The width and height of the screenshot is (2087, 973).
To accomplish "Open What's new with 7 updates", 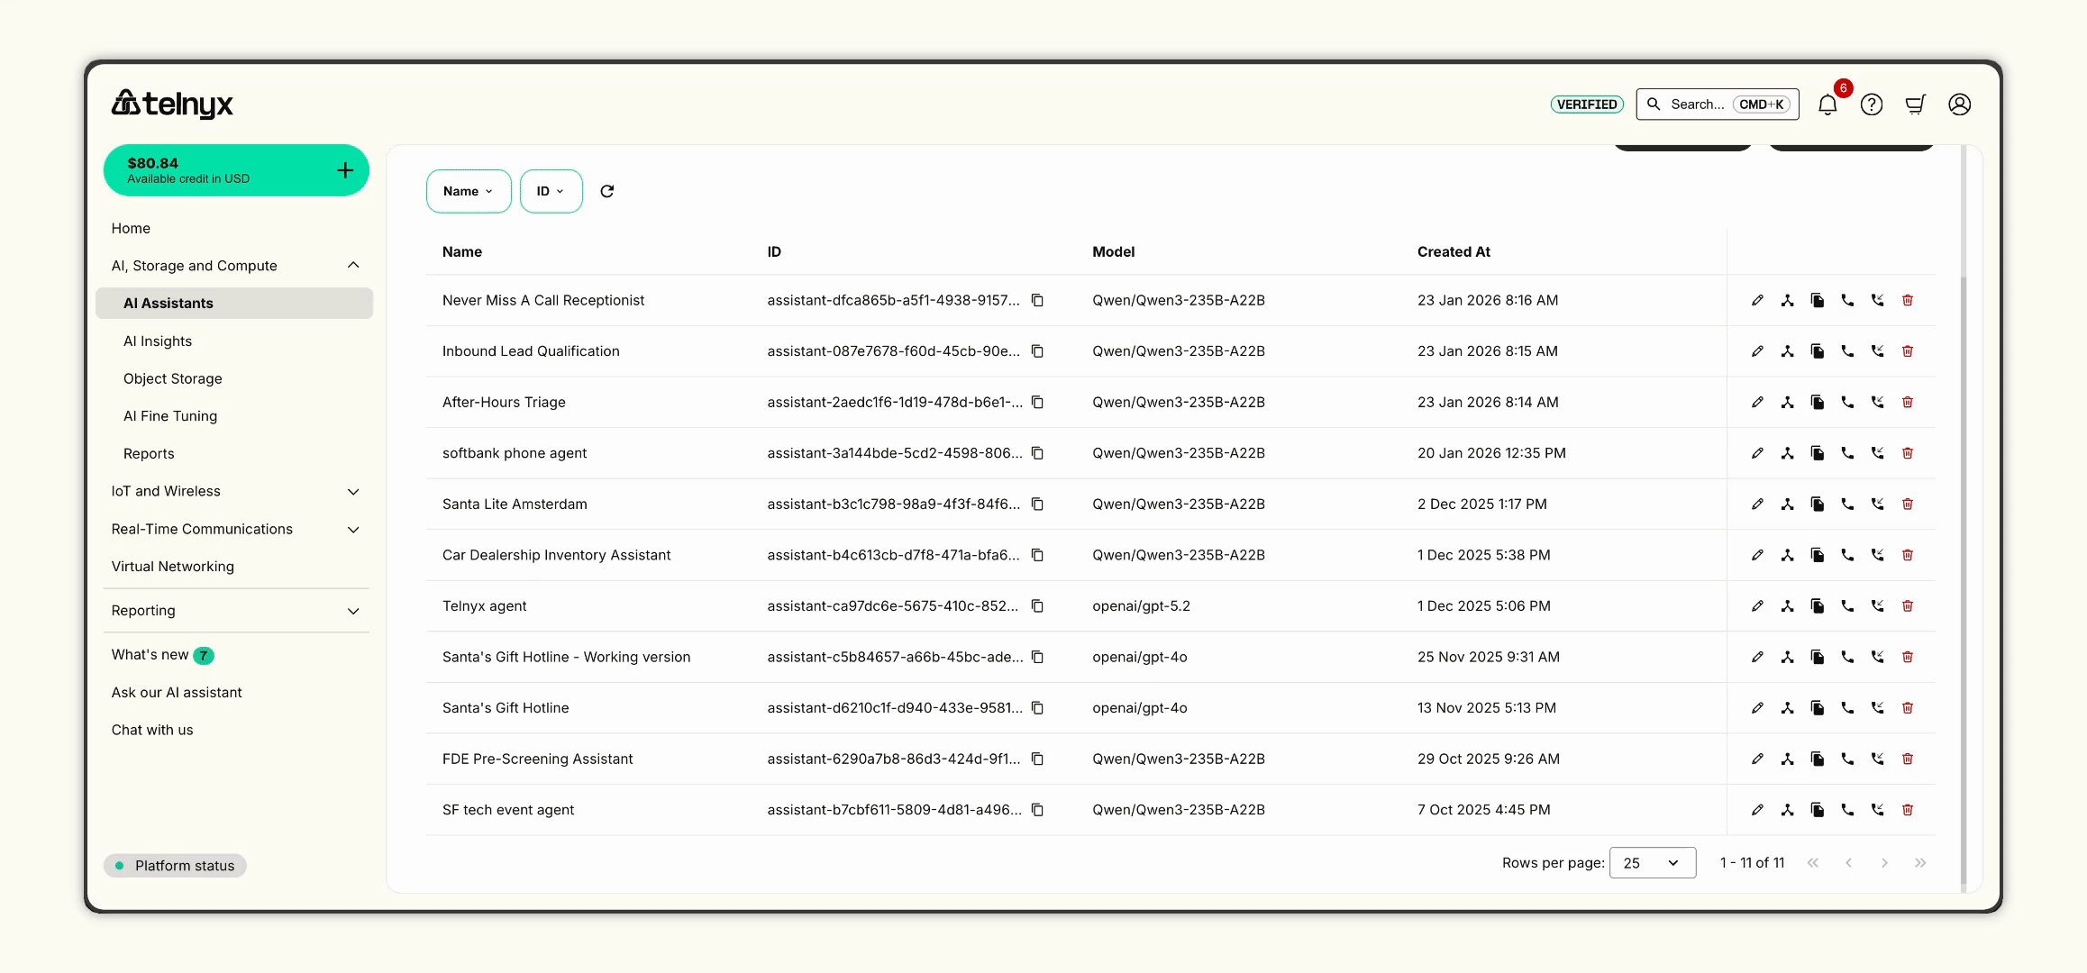I will (x=150, y=655).
